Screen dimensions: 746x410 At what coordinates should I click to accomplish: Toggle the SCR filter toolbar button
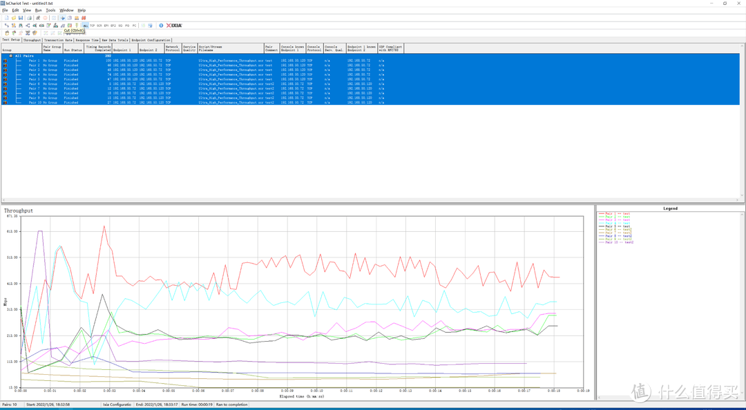click(99, 26)
